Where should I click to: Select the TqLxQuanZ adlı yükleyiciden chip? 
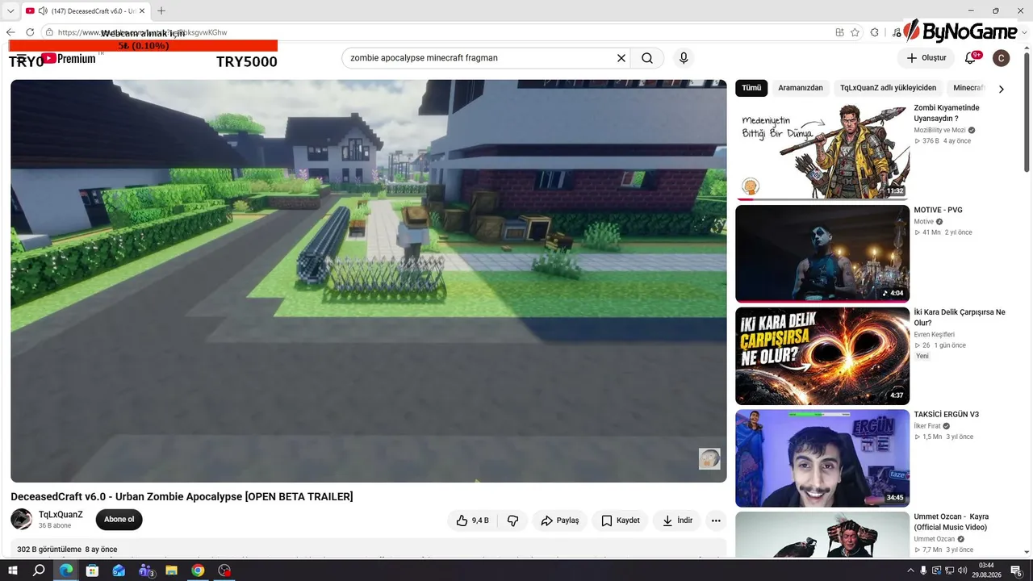point(888,88)
